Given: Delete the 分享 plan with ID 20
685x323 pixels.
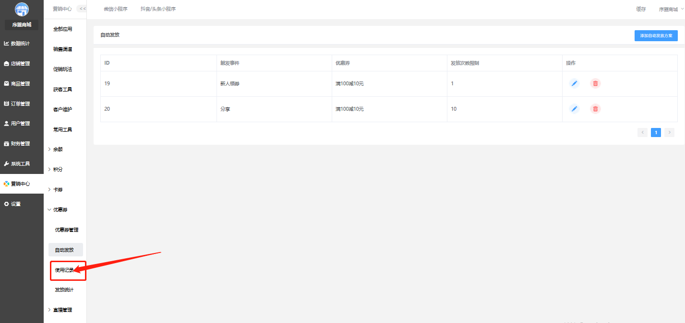Looking at the screenshot, I should point(595,109).
